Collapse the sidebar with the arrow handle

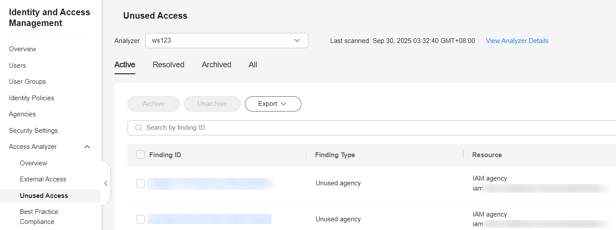[105, 183]
